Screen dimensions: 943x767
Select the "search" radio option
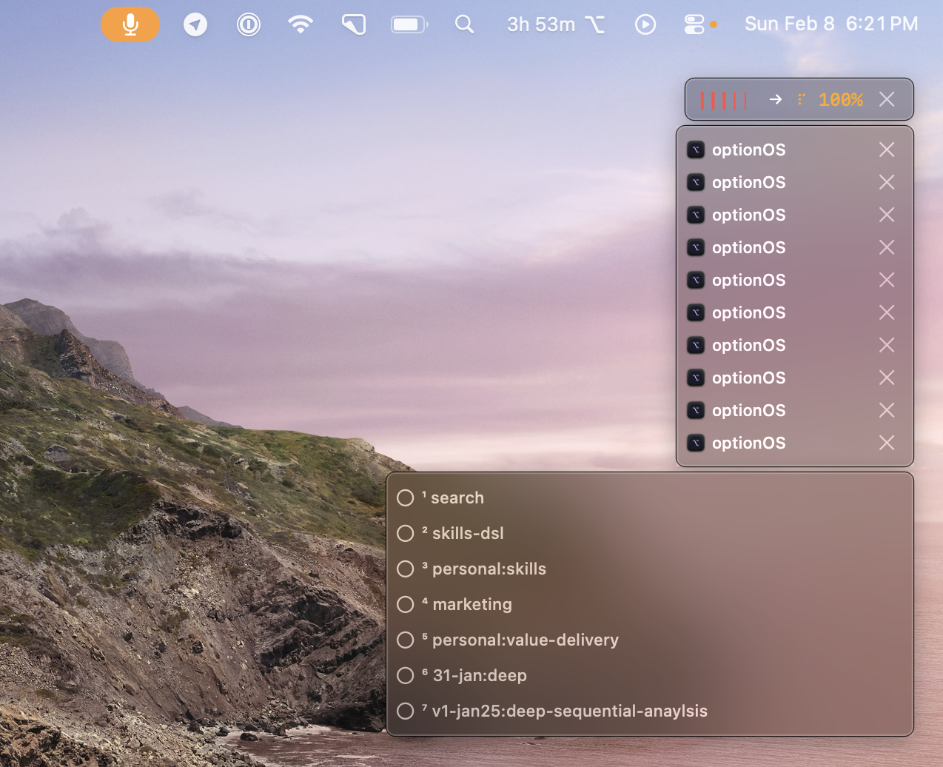(405, 498)
